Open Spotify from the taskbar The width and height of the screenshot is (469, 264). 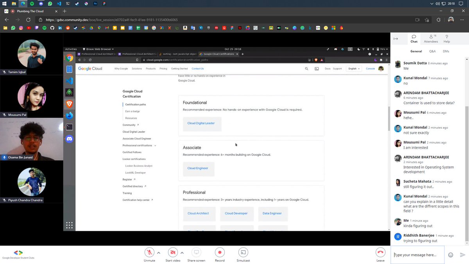tap(32, 4)
